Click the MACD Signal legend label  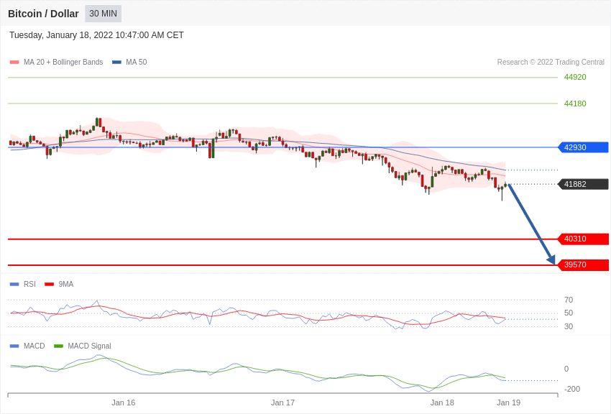pyautogui.click(x=89, y=346)
